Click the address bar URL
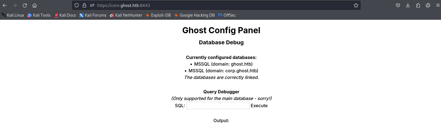Viewport: 441px width, 131px height. pos(194,5)
